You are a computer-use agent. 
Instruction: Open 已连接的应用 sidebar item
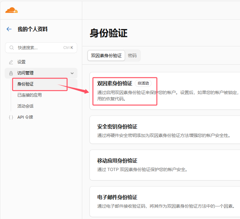coord(29,95)
